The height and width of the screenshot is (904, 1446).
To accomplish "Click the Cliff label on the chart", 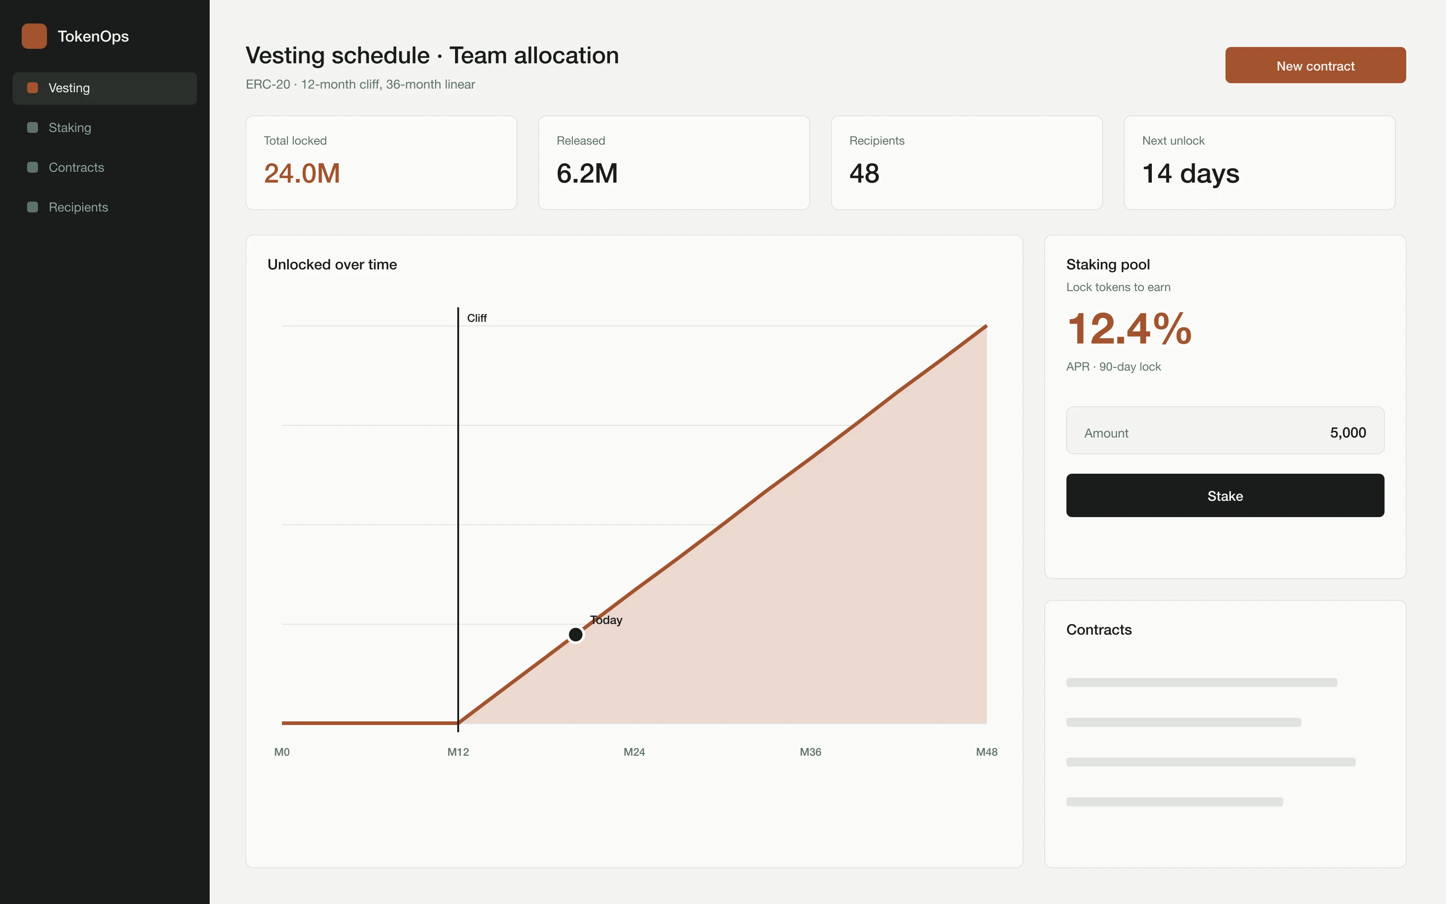I will (477, 318).
